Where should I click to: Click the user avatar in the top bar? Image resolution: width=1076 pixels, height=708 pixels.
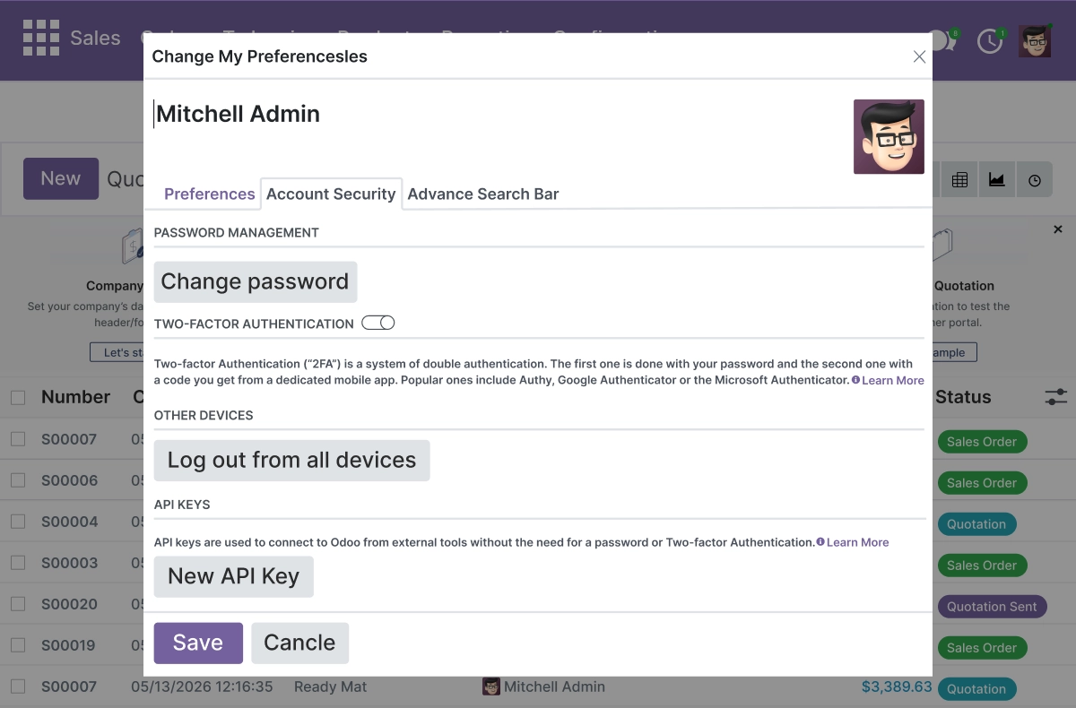point(1035,40)
